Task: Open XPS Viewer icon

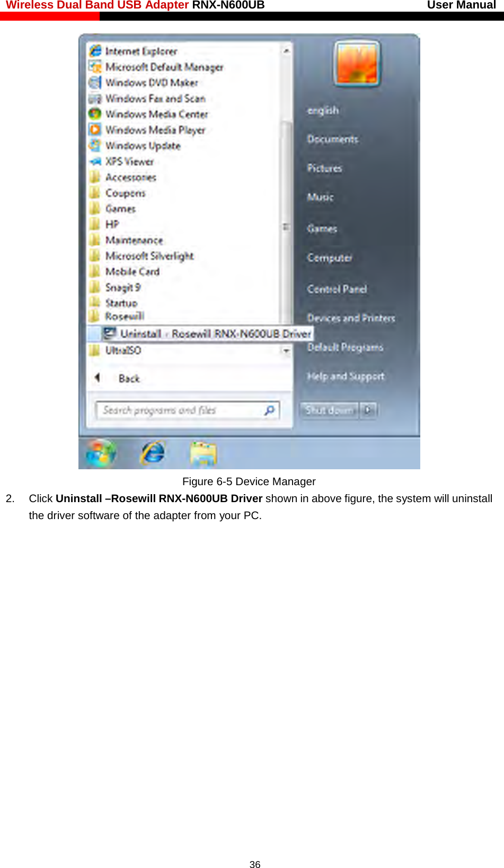Action: [x=95, y=161]
